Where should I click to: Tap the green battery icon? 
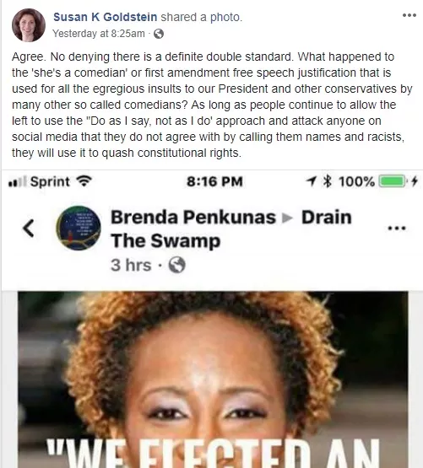393,181
